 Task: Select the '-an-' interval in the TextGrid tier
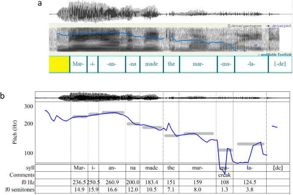(x=112, y=64)
